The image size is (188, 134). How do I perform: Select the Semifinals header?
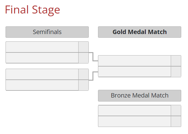coord(47,32)
